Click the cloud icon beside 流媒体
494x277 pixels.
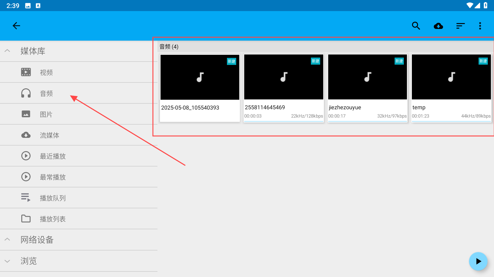point(26,135)
